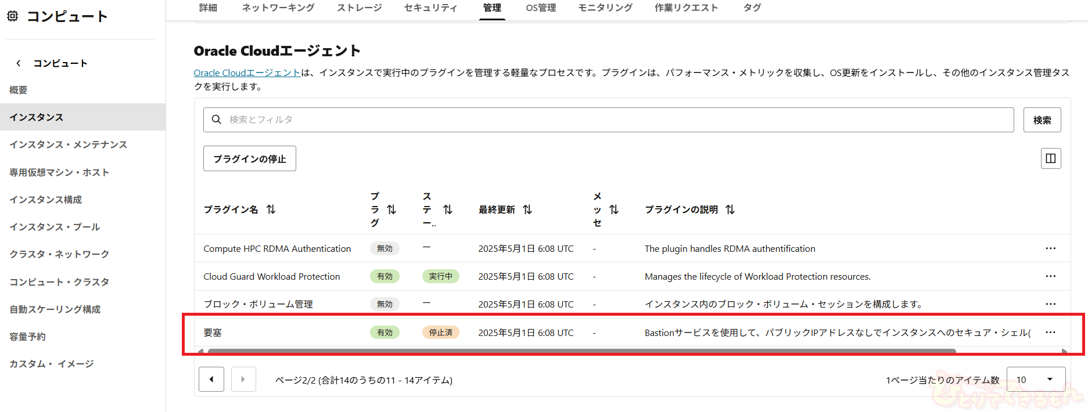Click the horizontal table scrollbar
This screenshot has height=412, width=1088.
click(x=581, y=351)
